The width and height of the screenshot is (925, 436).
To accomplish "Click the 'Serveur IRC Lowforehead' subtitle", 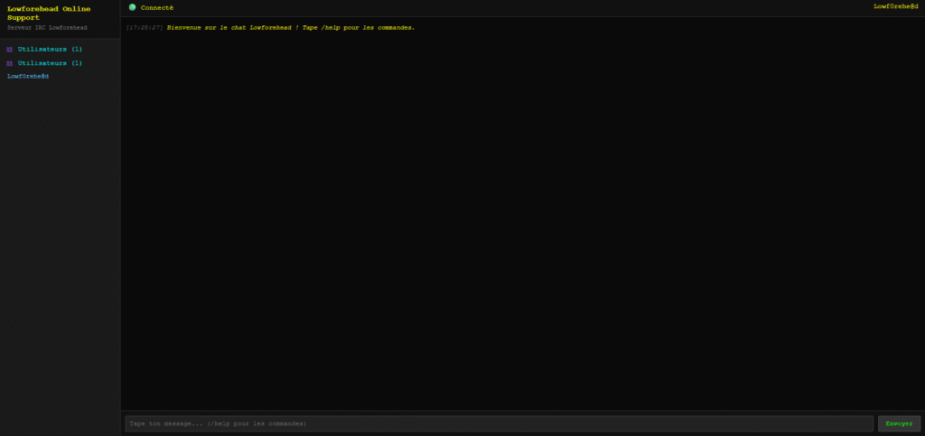I will [47, 28].
